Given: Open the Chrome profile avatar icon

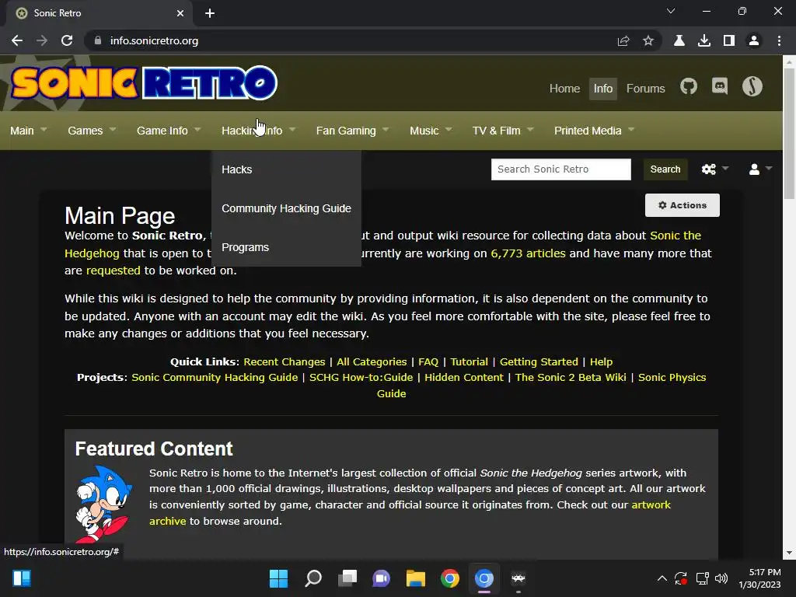Looking at the screenshot, I should click(754, 40).
